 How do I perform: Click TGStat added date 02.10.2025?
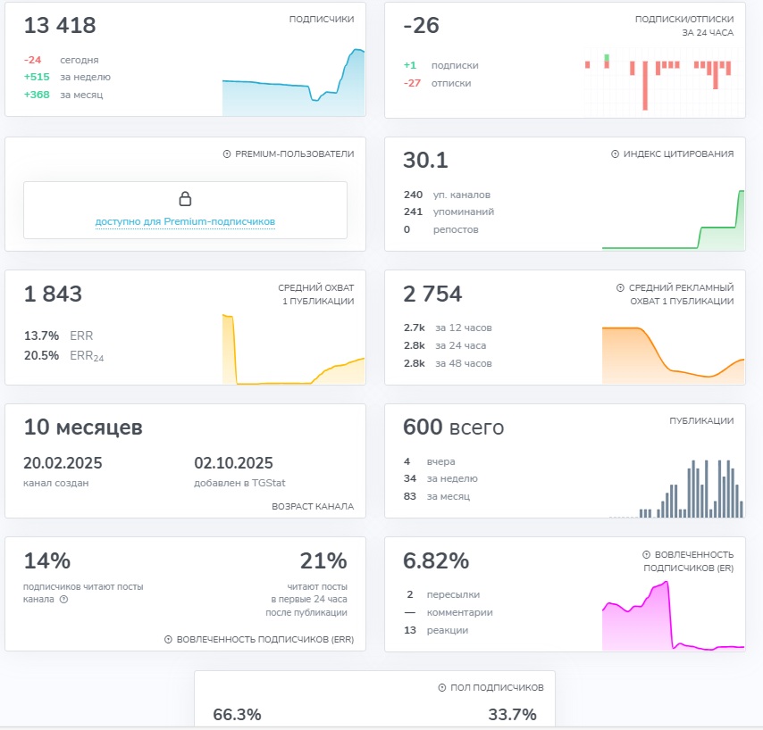(233, 463)
